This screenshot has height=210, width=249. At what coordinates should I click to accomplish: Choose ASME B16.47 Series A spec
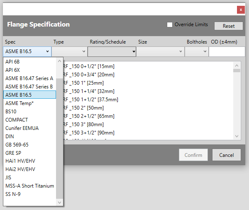(x=30, y=78)
